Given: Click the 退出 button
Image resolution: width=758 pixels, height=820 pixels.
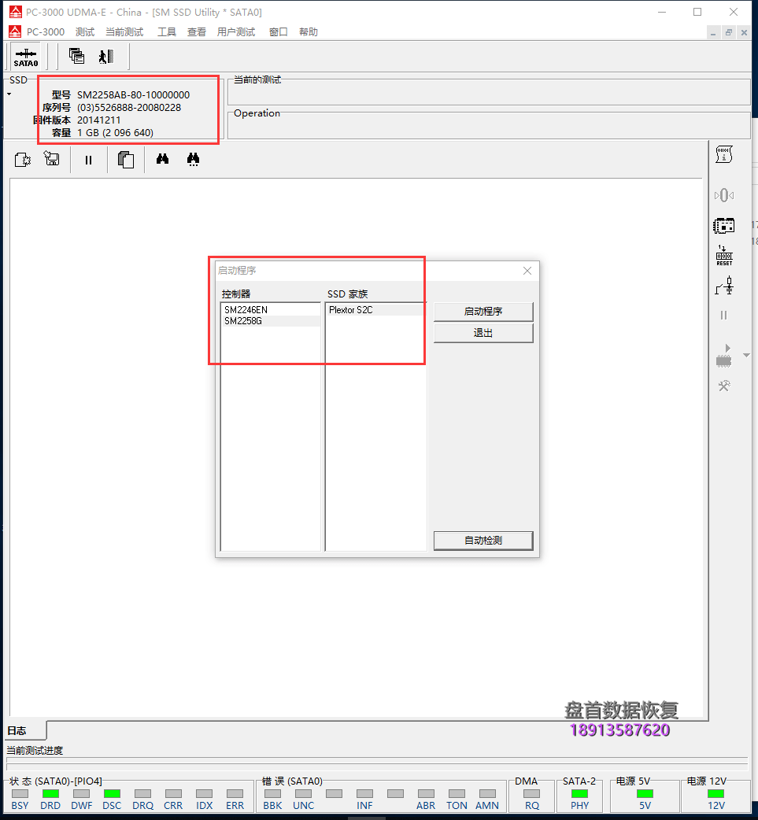Looking at the screenshot, I should tap(483, 333).
